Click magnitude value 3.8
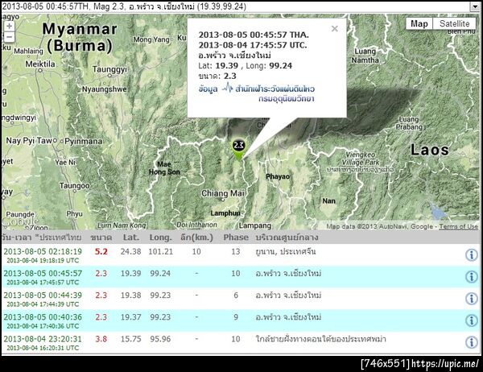Screen dimensions: 483x372 101,339
